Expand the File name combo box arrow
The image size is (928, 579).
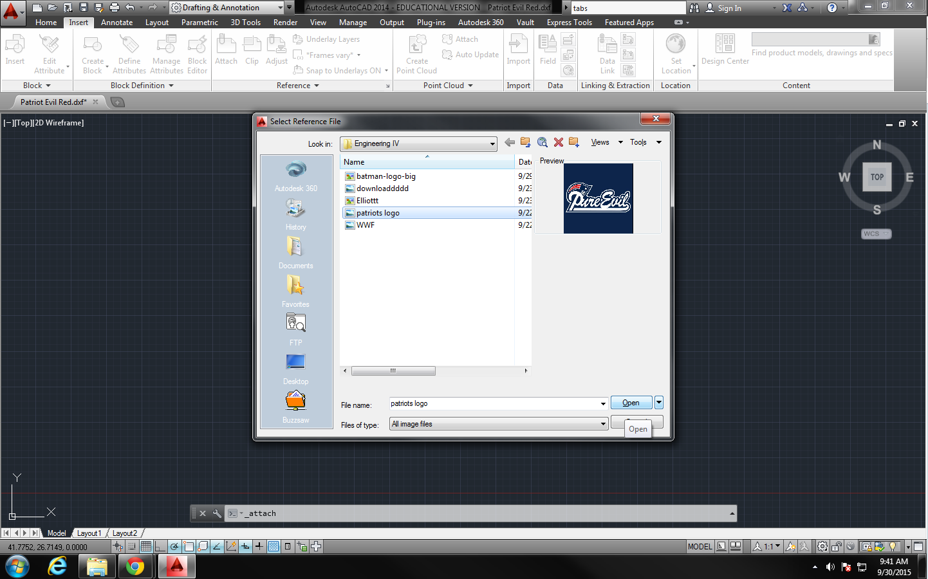tap(603, 403)
